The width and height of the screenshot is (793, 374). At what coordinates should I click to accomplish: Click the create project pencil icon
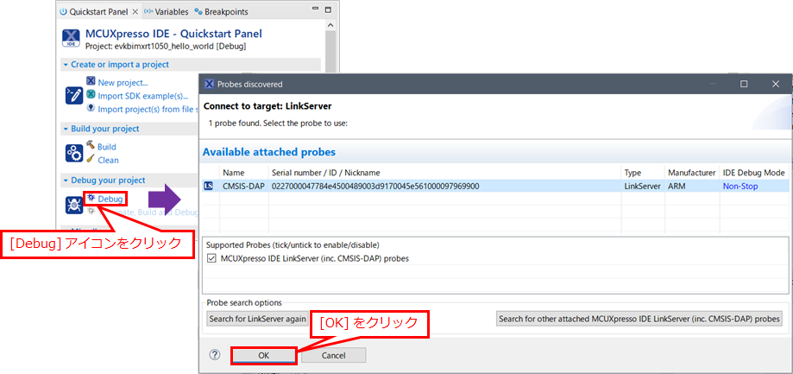(74, 95)
